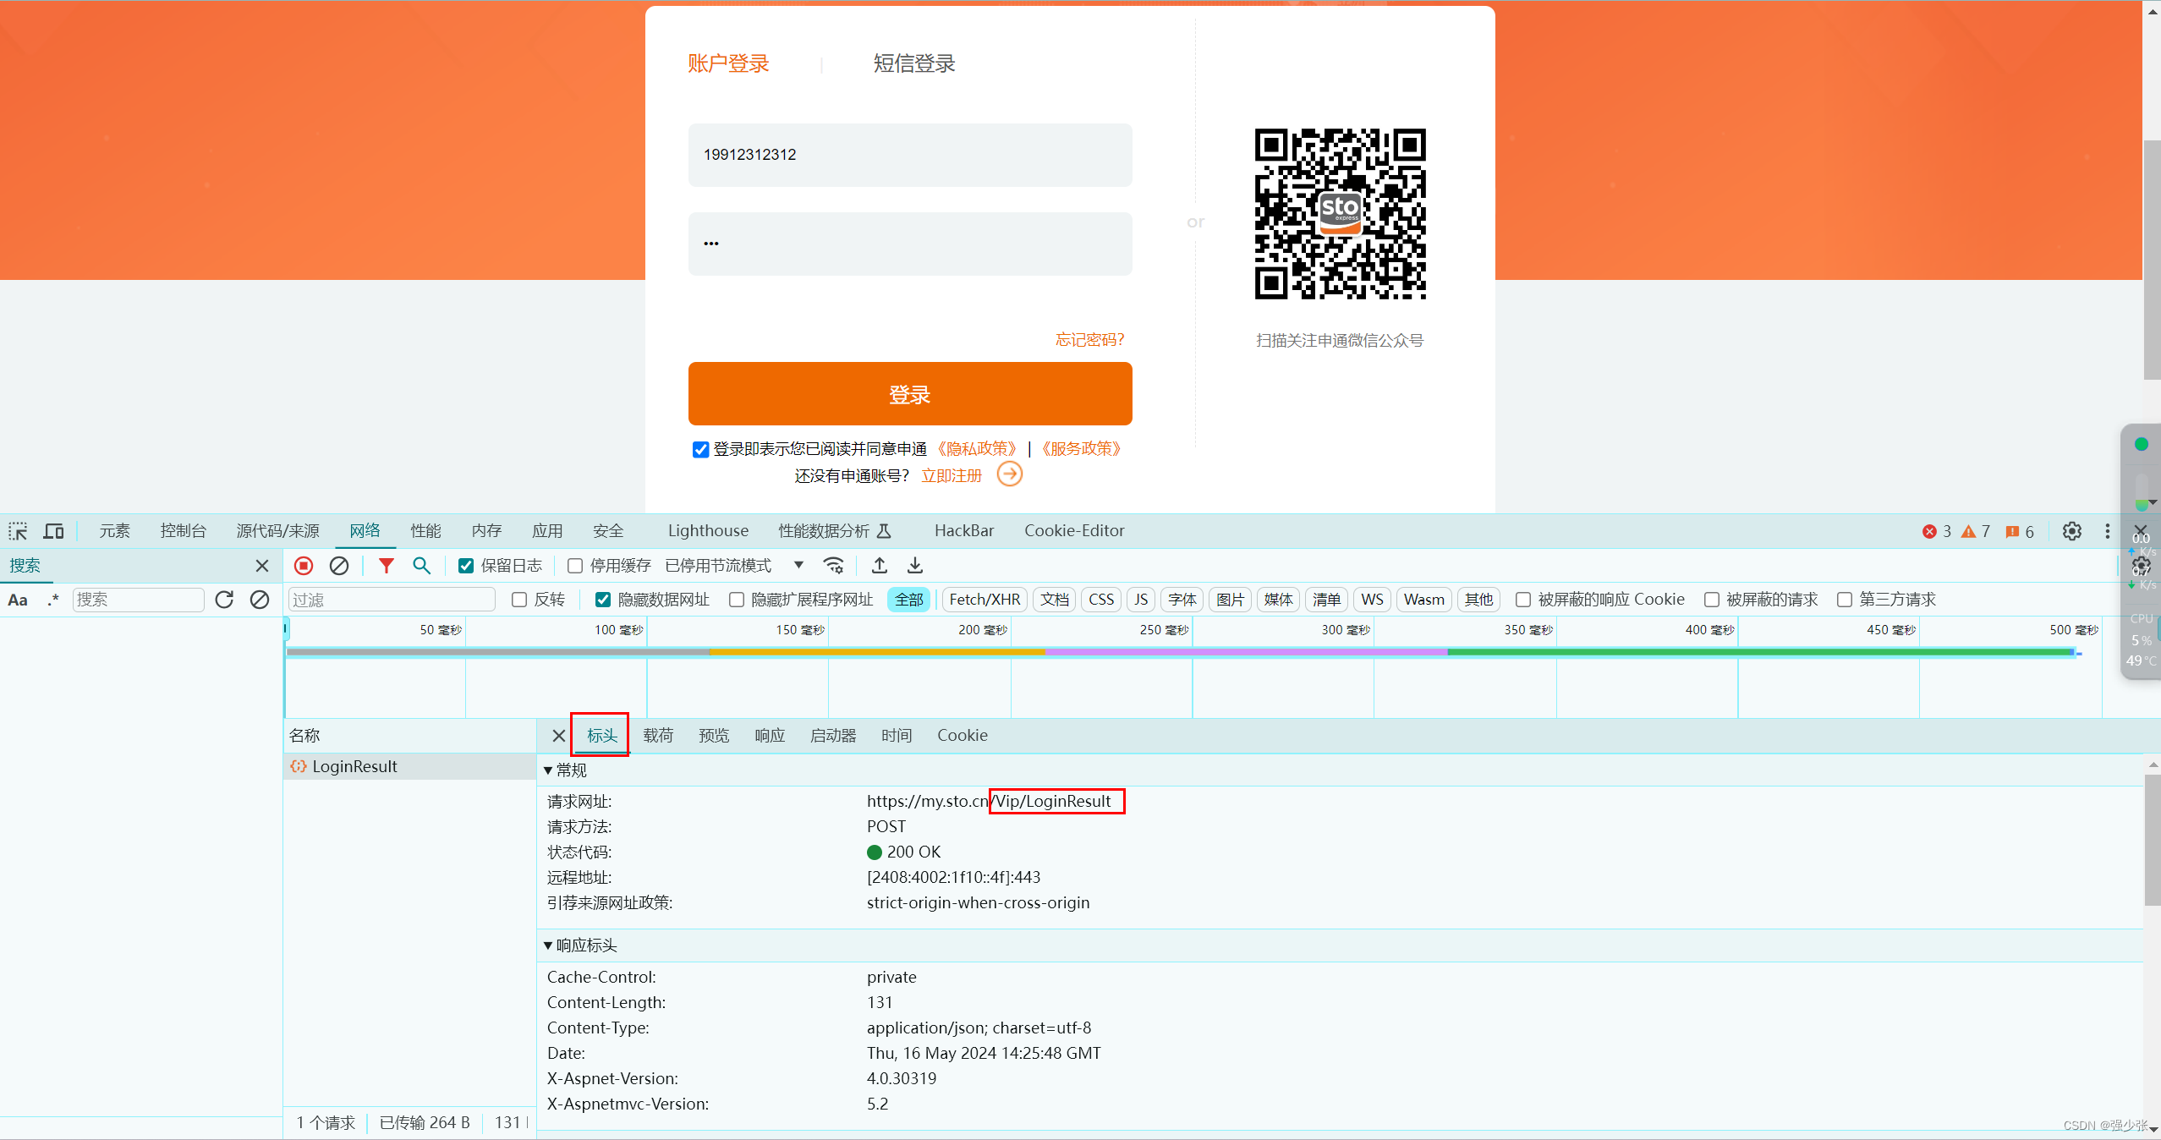Viewport: 2161px width, 1140px height.
Task: Uncheck the privacy policy agreement checkbox
Action: (x=700, y=449)
